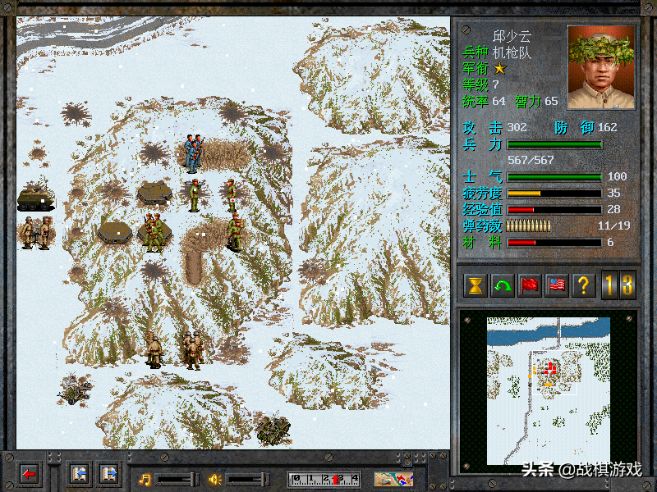Click the red back arrow button
Image resolution: width=657 pixels, height=492 pixels.
(x=30, y=474)
